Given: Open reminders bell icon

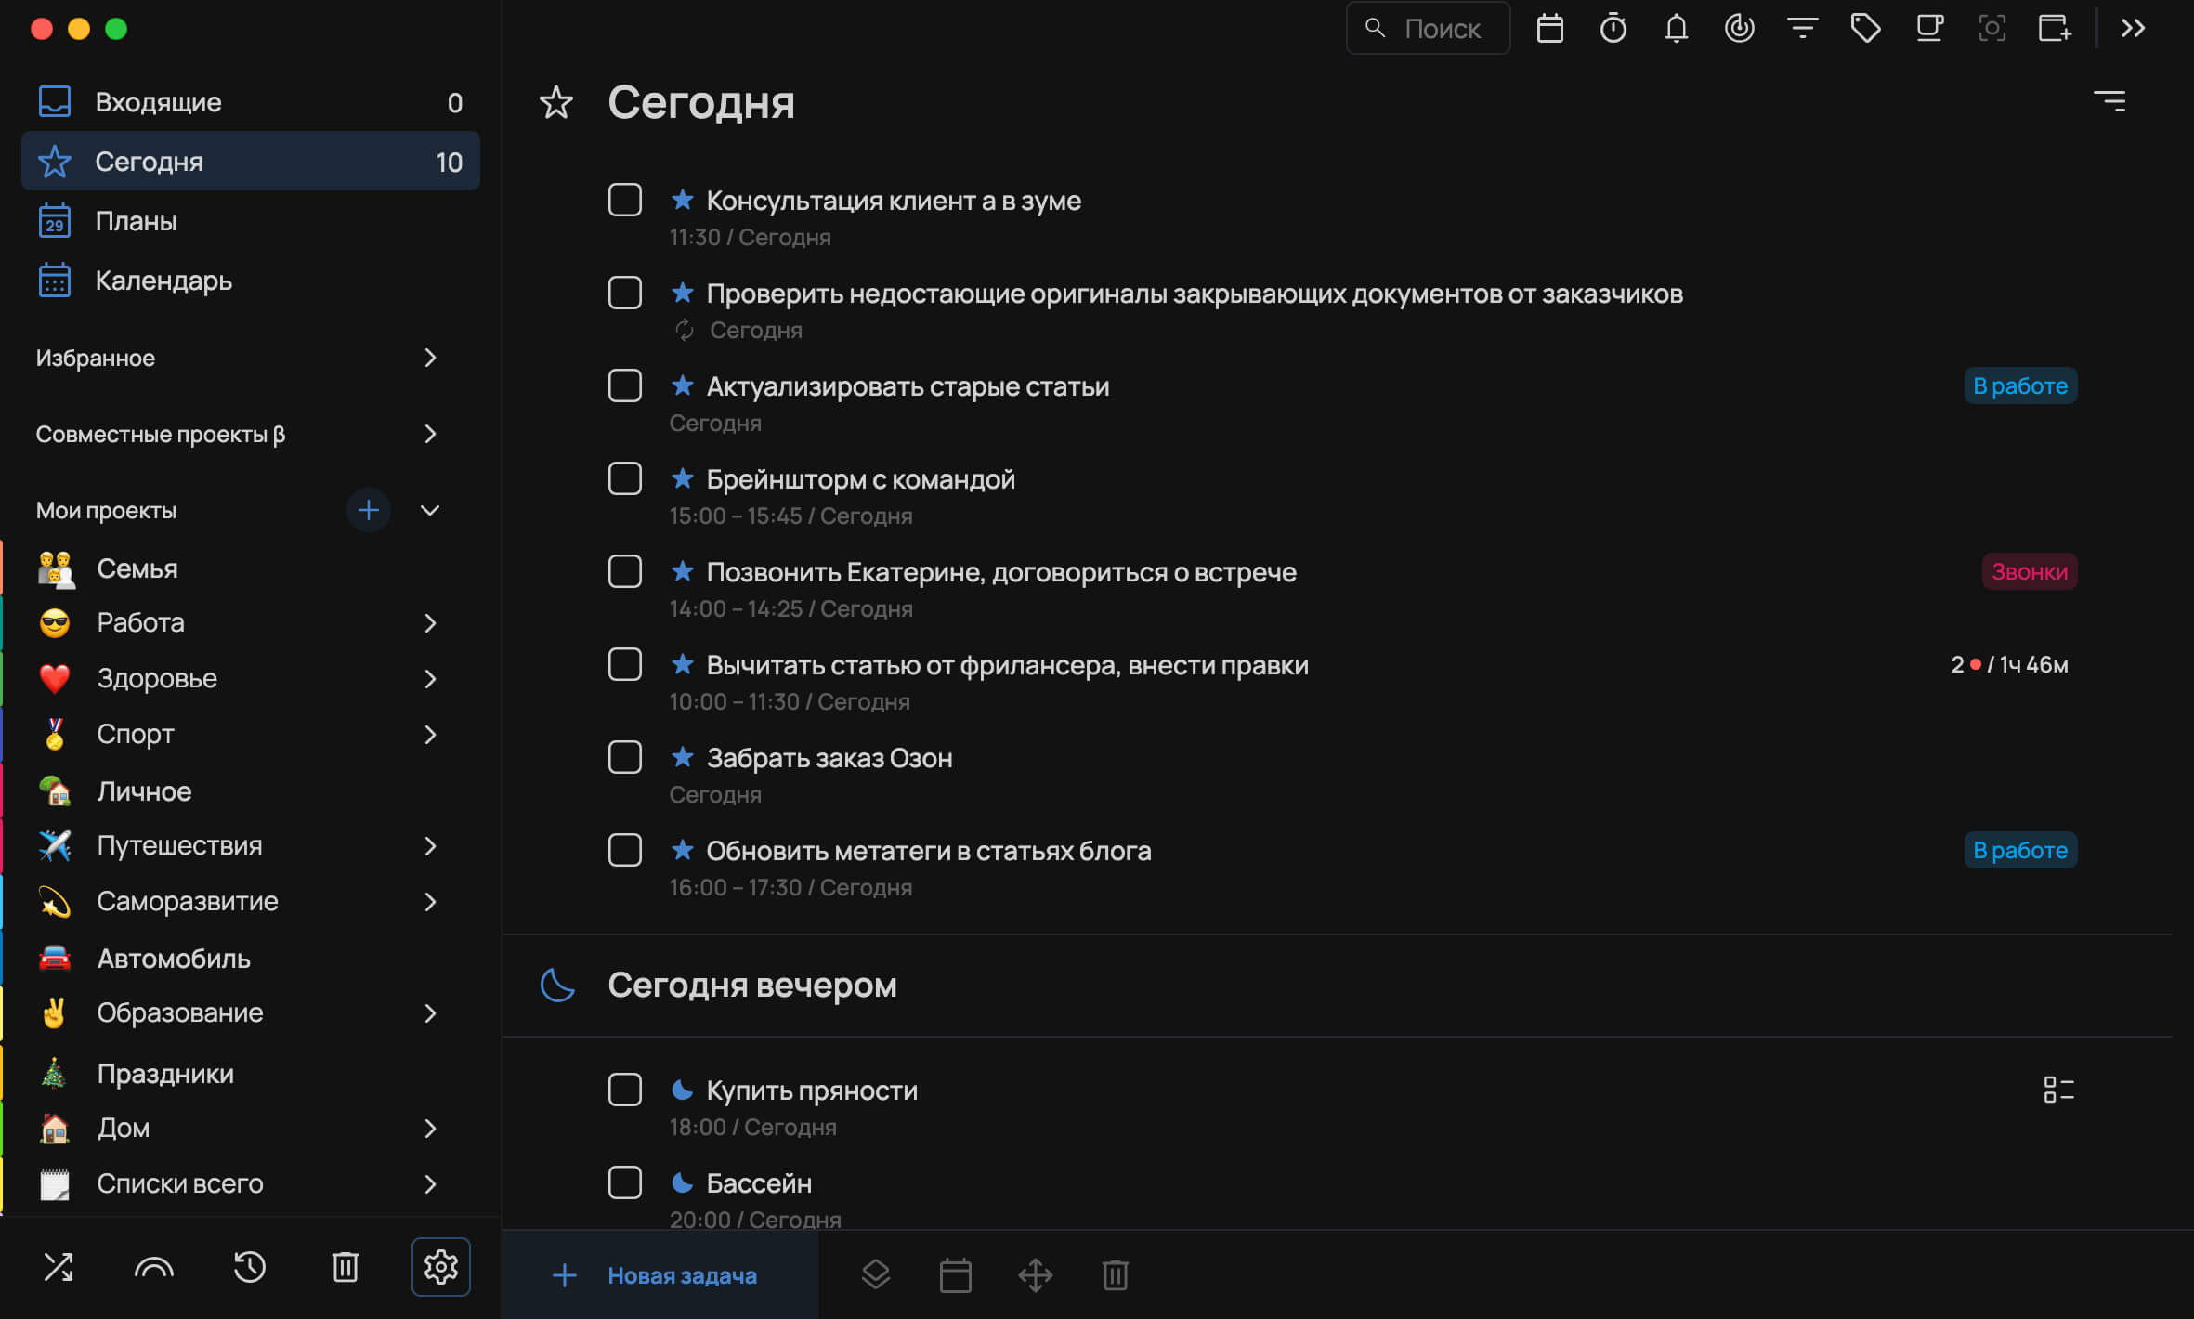Looking at the screenshot, I should 1676,29.
